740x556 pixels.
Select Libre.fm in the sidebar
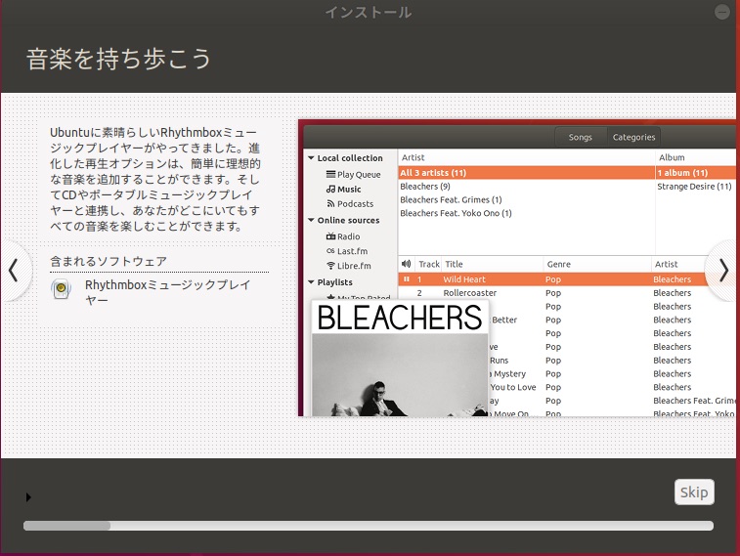pyautogui.click(x=354, y=266)
